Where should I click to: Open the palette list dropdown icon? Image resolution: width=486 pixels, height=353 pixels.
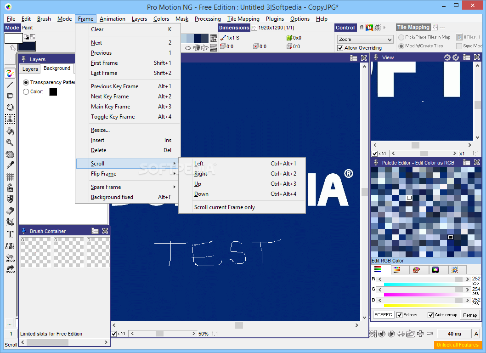214,38
